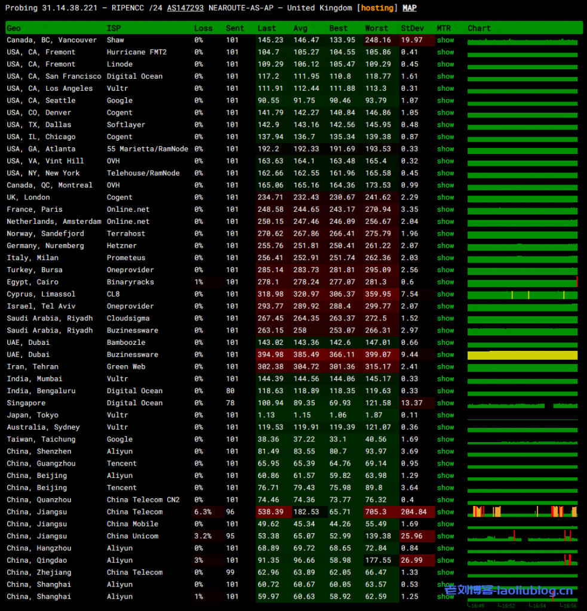The height and width of the screenshot is (611, 587).
Task: Show MTR for Singapore Digital Ocean row
Action: pos(445,403)
